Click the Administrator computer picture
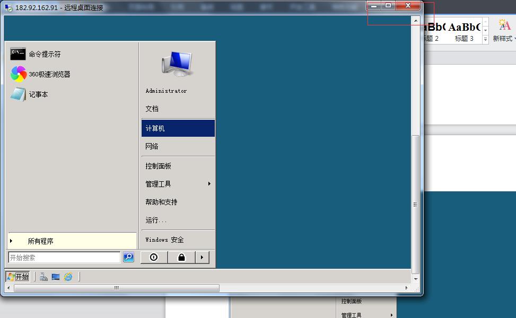This screenshot has height=318, width=516. tap(177, 64)
